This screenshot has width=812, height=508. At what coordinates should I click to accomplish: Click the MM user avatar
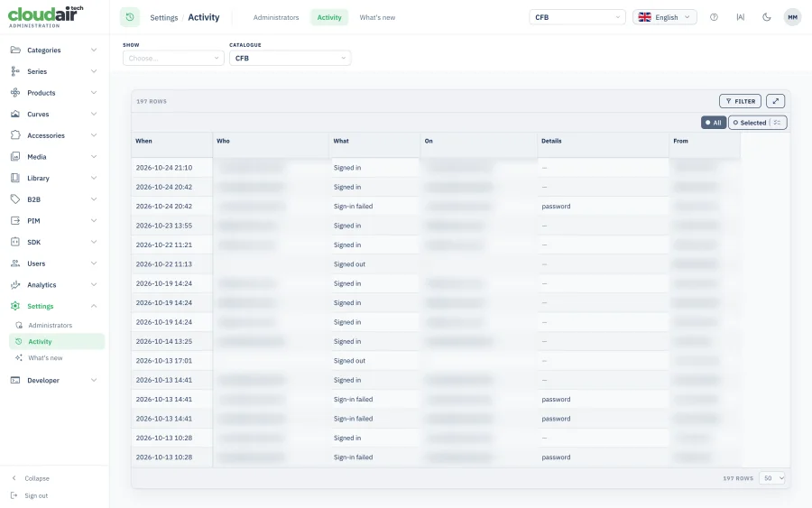pyautogui.click(x=792, y=17)
